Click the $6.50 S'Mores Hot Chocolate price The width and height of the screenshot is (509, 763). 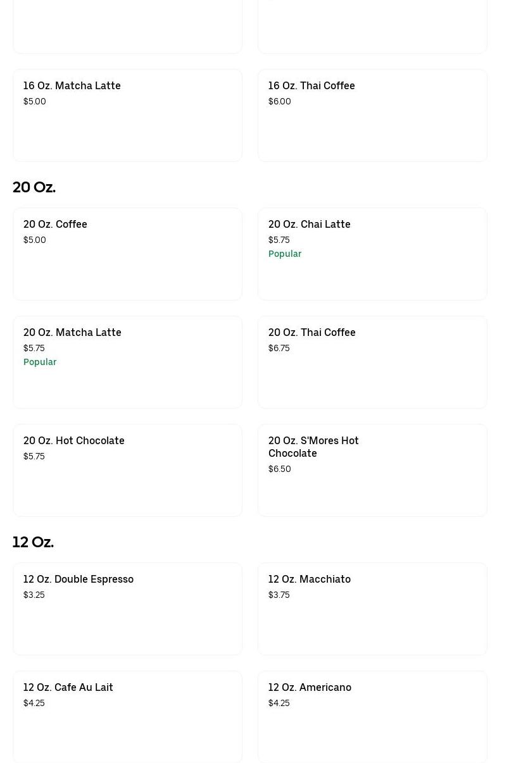(279, 469)
